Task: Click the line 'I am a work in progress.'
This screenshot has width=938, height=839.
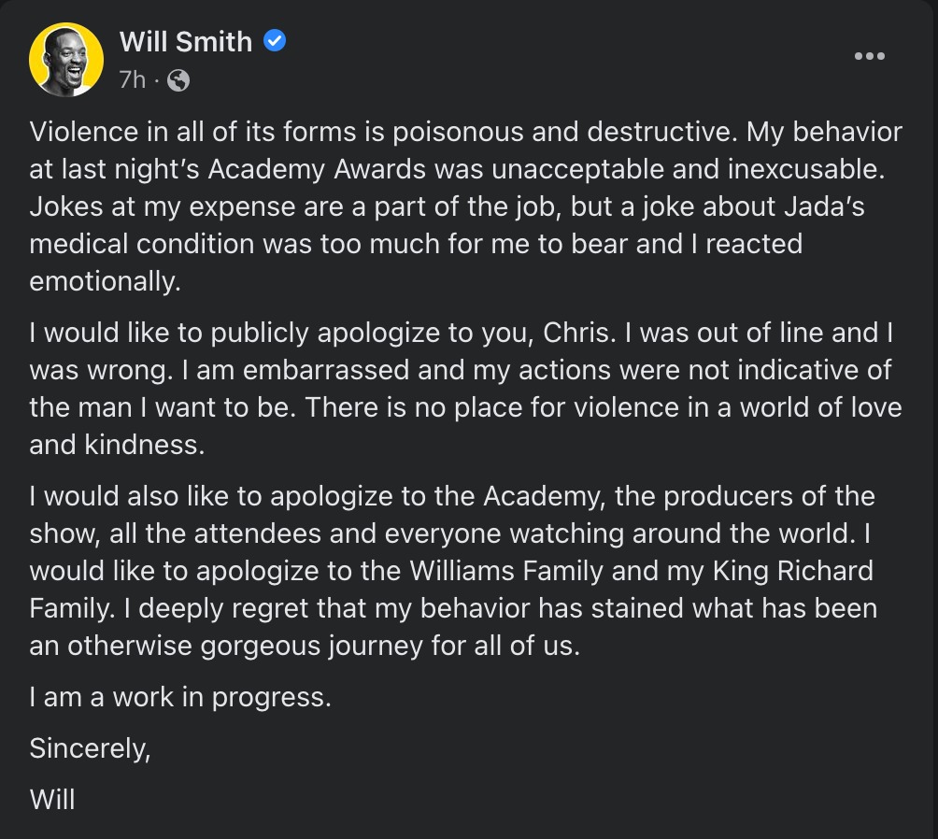Action: point(180,698)
